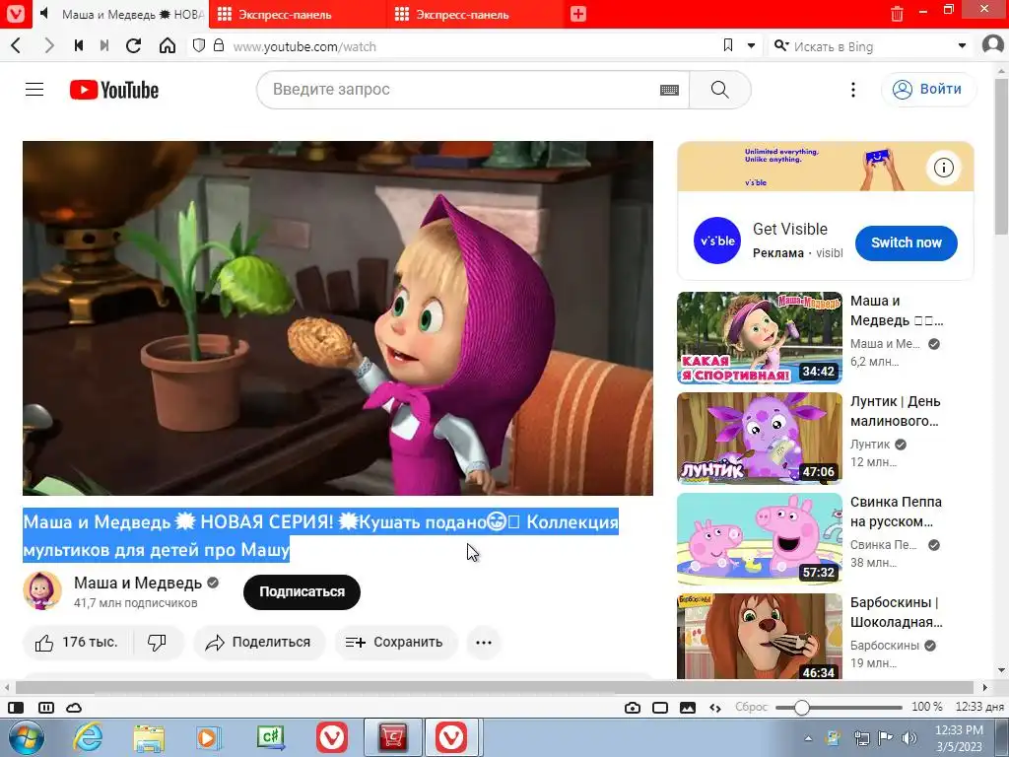1009x757 pixels.
Task: Click the horizontal page scrollbar
Action: 496,687
